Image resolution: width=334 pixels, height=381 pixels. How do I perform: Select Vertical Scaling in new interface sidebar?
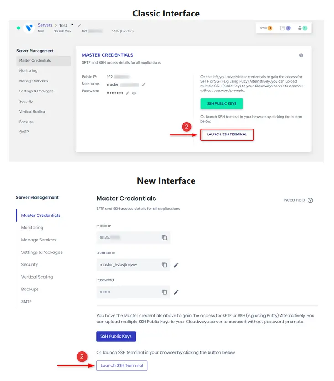37,277
